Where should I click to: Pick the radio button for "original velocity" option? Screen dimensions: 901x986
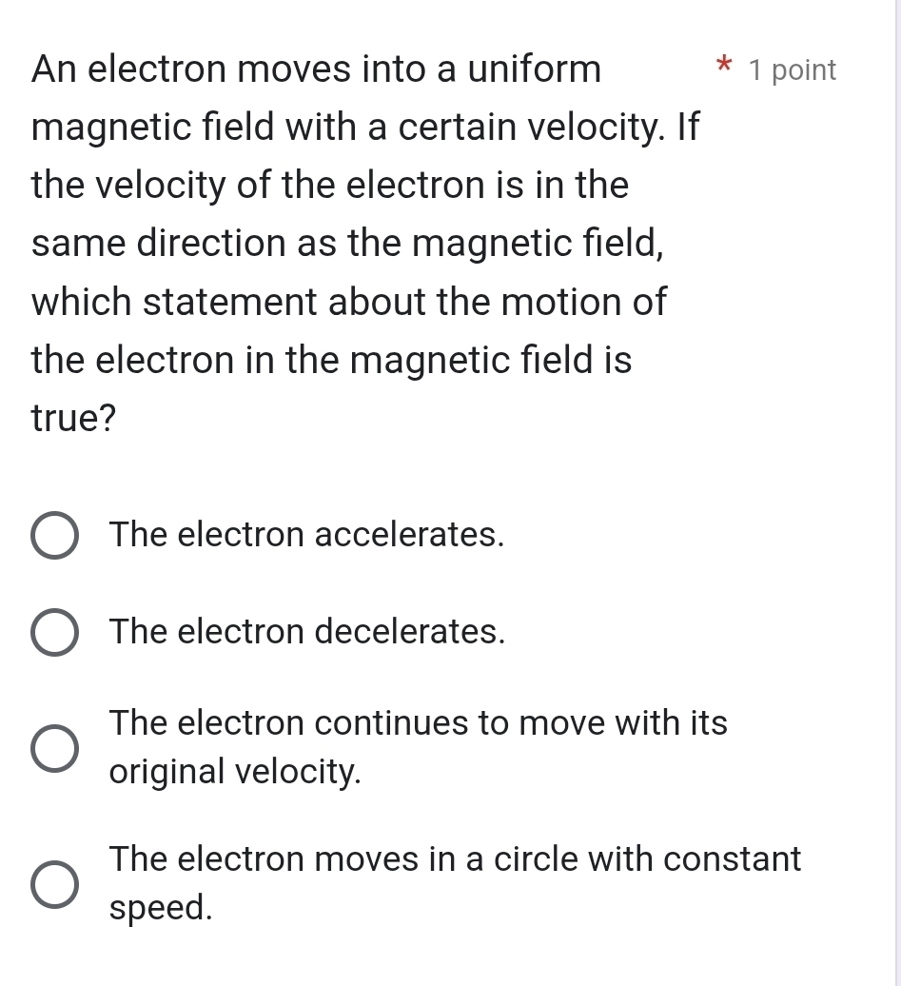(x=55, y=749)
